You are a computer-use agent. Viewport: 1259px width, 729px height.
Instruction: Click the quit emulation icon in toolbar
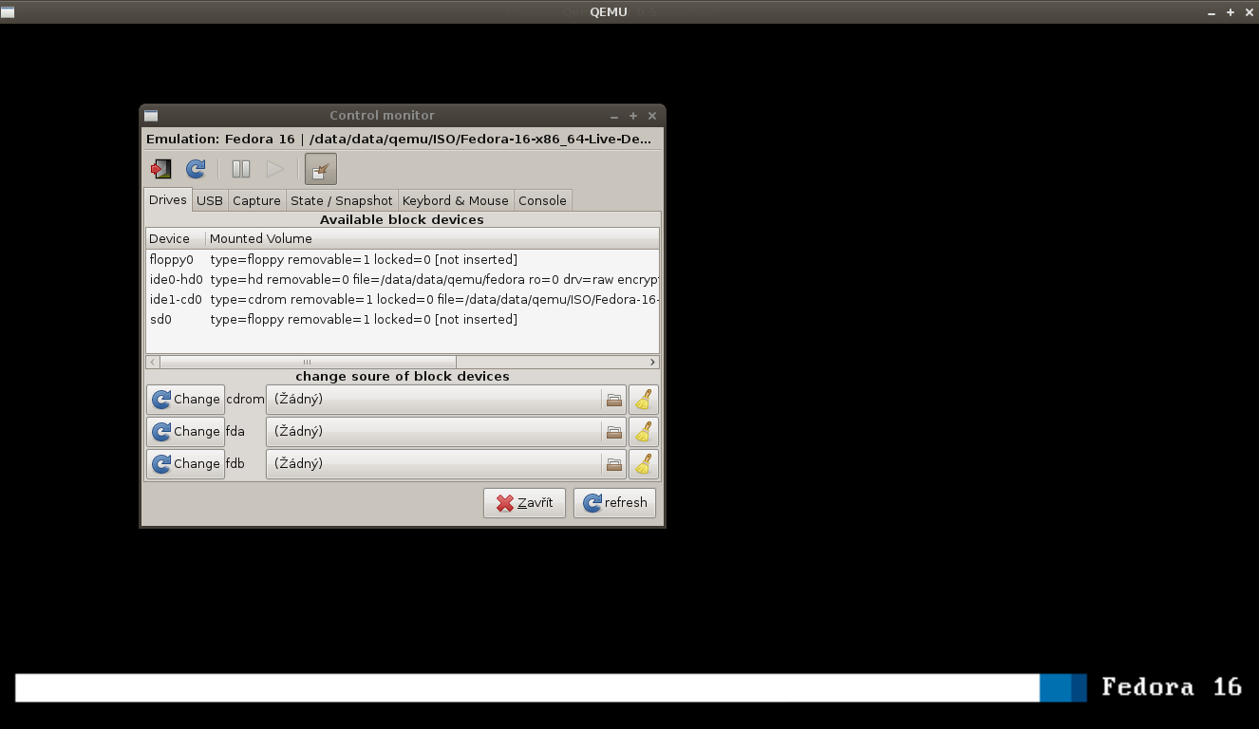coord(161,169)
